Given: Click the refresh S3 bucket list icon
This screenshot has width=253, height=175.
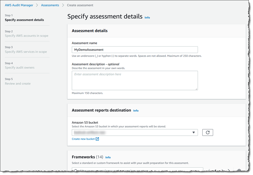Looking at the screenshot, I should click(x=207, y=132).
